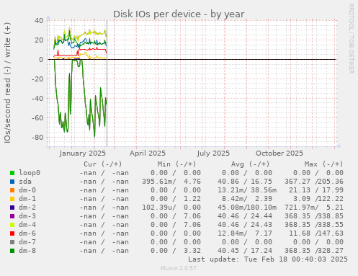Click the 'Last update' timestamp text

tap(268, 259)
